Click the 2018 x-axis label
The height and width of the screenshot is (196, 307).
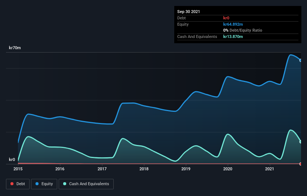point(144,169)
